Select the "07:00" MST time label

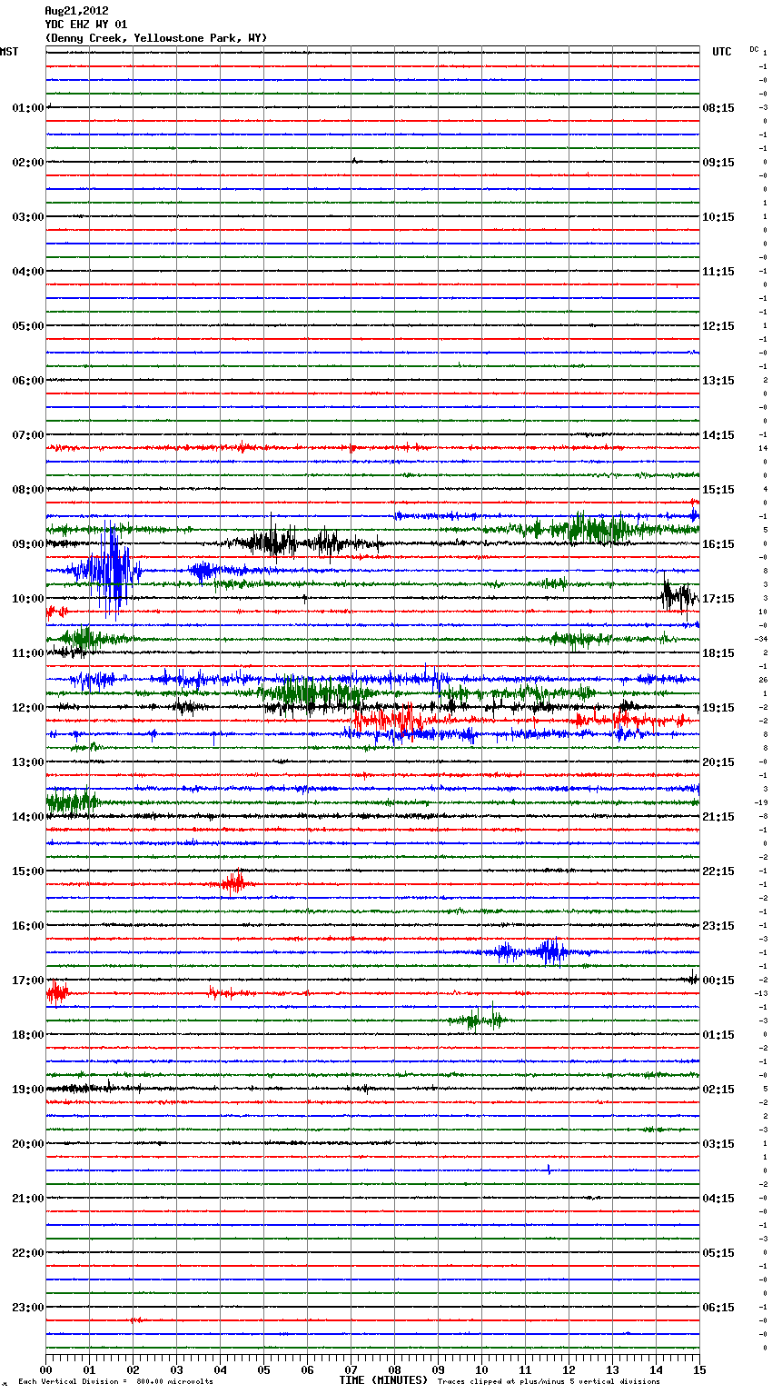pyautogui.click(x=28, y=435)
